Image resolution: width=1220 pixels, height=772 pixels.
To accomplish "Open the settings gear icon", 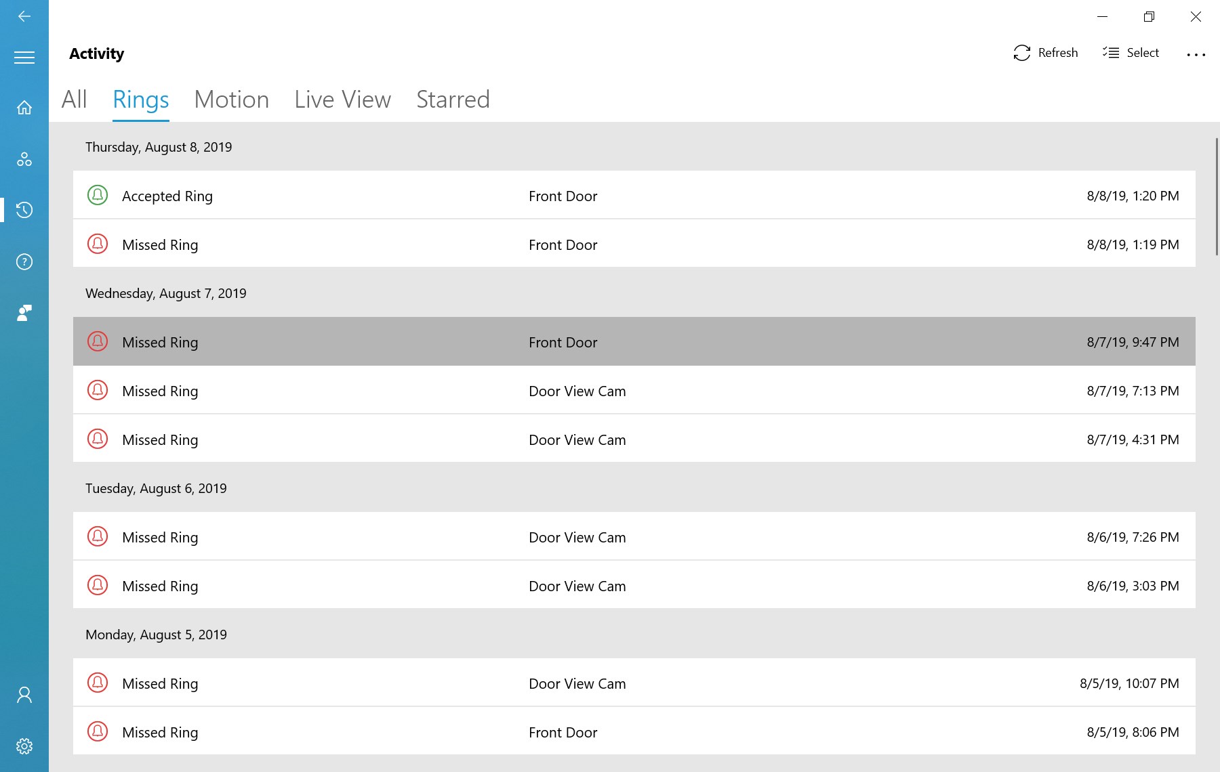I will coord(24,746).
